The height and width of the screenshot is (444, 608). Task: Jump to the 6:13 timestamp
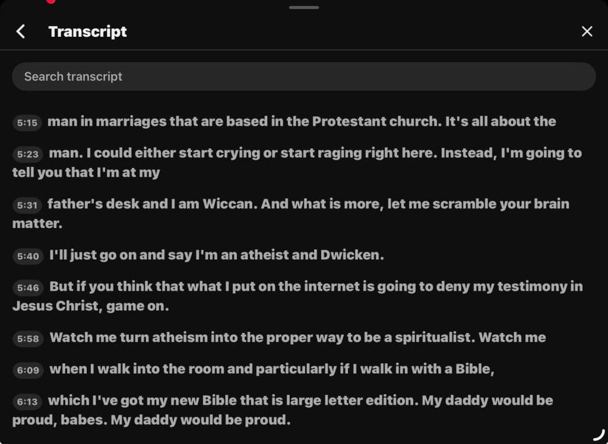27,402
